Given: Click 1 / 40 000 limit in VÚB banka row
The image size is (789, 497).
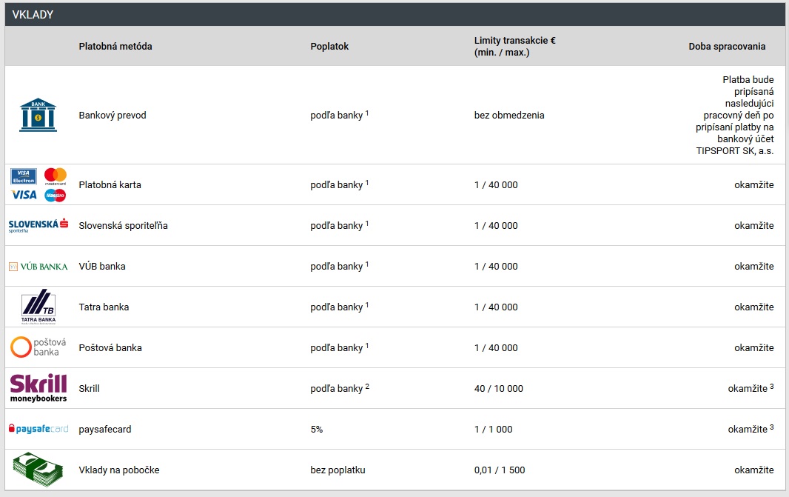Looking at the screenshot, I should point(496,267).
